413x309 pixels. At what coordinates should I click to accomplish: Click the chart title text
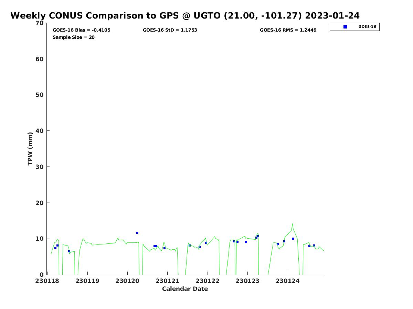point(185,16)
